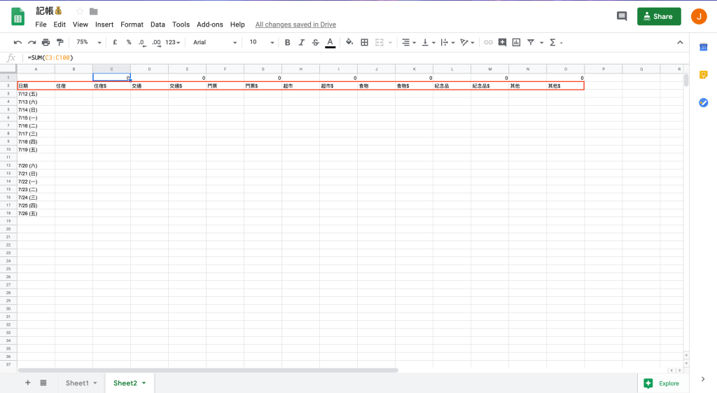Toggle bold formatting
Viewport: 717px width, 393px height.
click(x=287, y=43)
